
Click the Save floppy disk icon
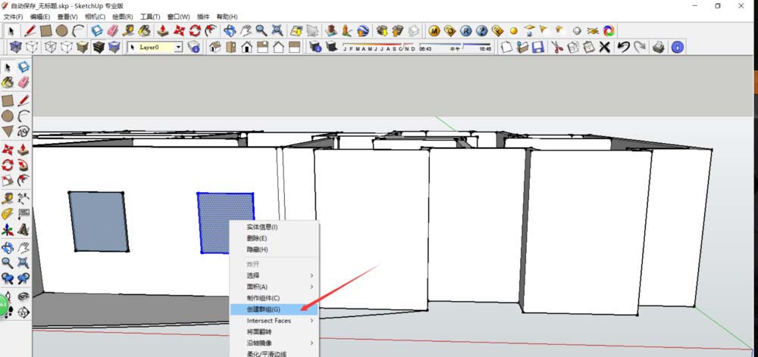click(538, 47)
